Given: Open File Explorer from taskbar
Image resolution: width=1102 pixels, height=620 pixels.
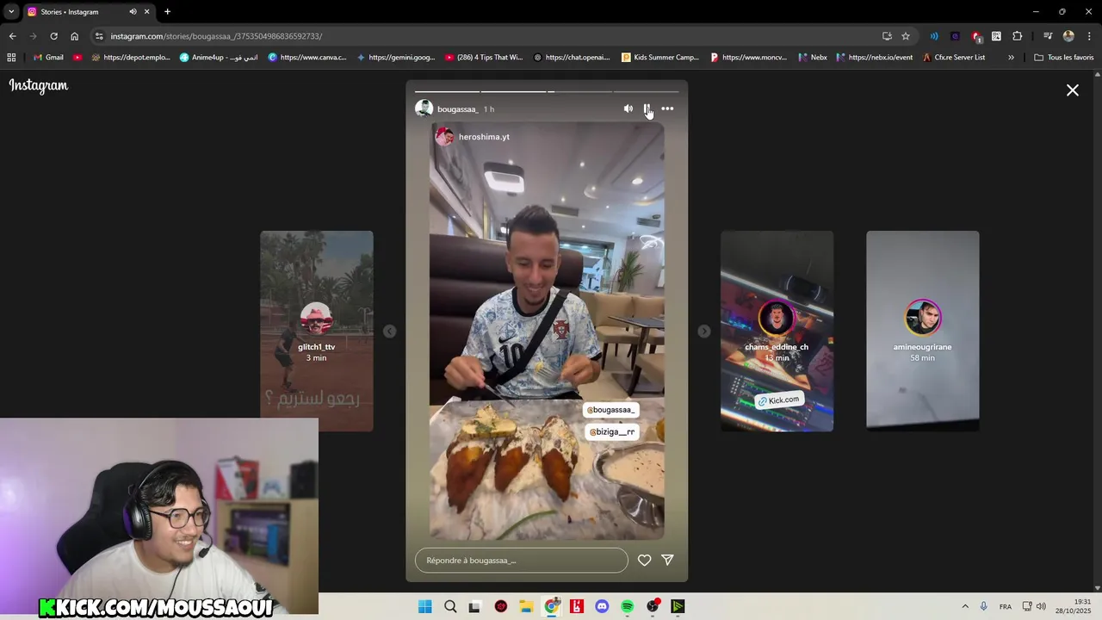Looking at the screenshot, I should click(526, 606).
